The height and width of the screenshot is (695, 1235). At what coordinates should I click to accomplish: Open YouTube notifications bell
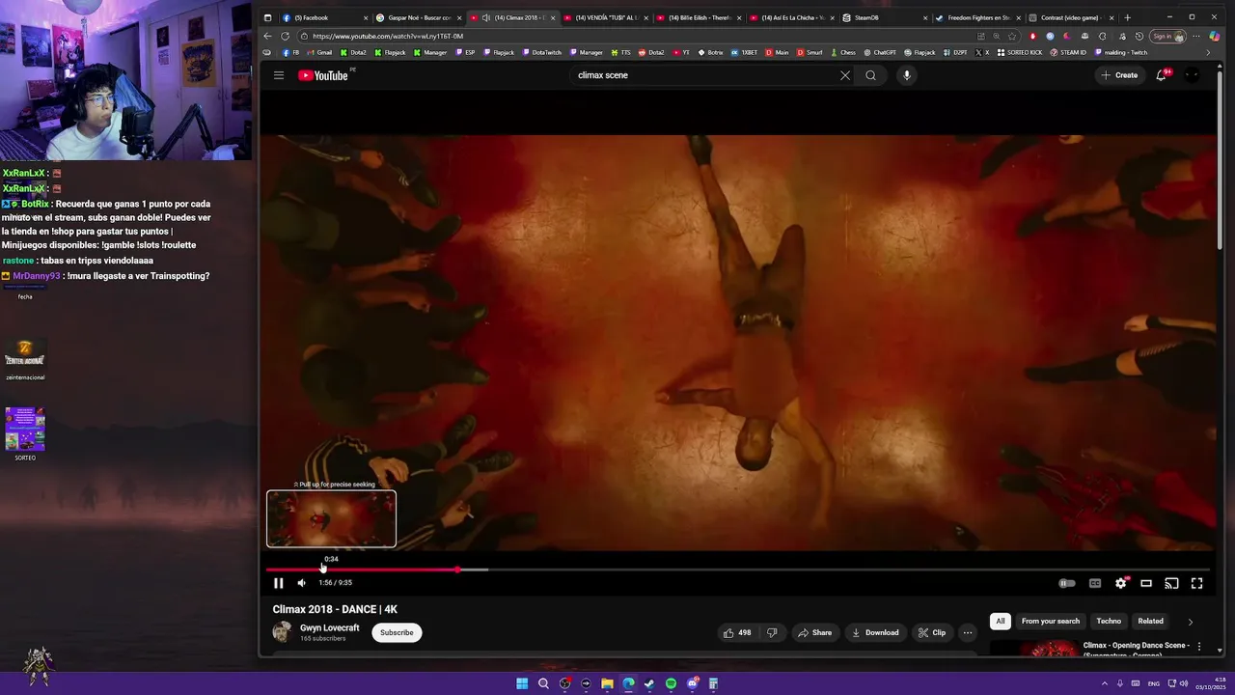click(x=1162, y=75)
